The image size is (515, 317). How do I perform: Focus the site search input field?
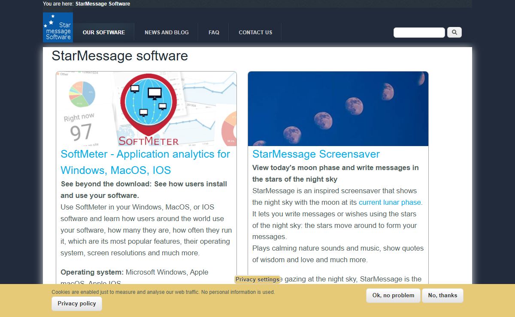coord(419,33)
